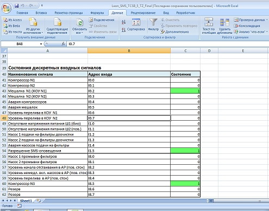The height and width of the screenshot is (211, 269).
Task: Import data Из текста
Action: click(12, 32)
